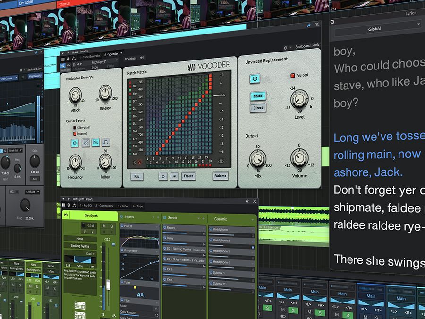Click the Dist Synth channel name field
Screen dimensions: 425x319
tap(91, 216)
